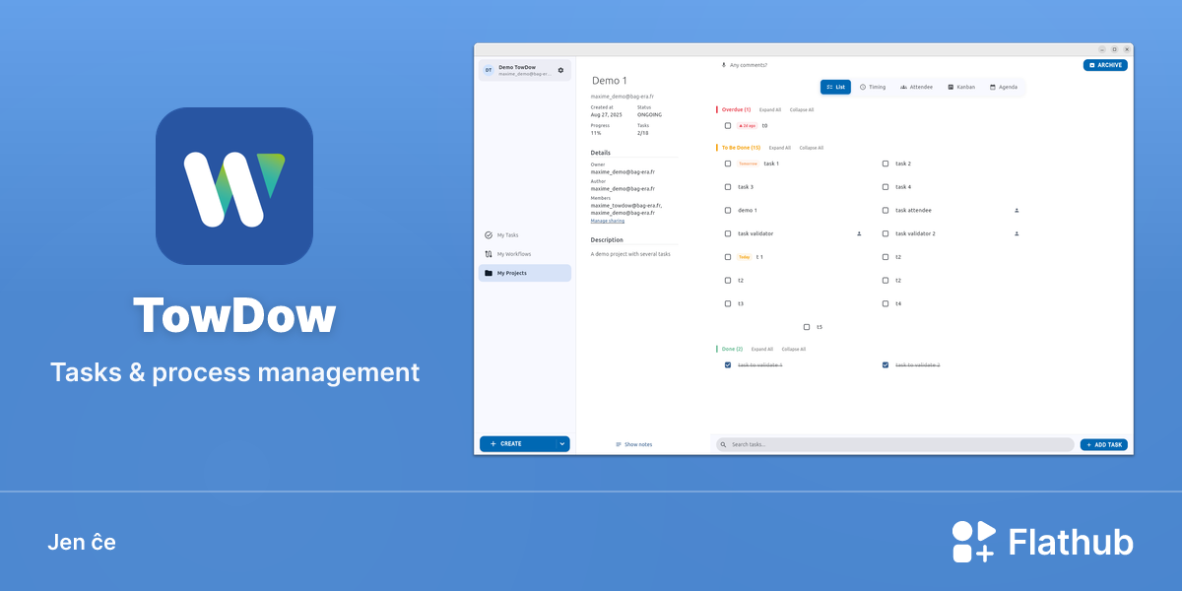Click the microphone icon beside Any comments
The image size is (1182, 591).
724,65
